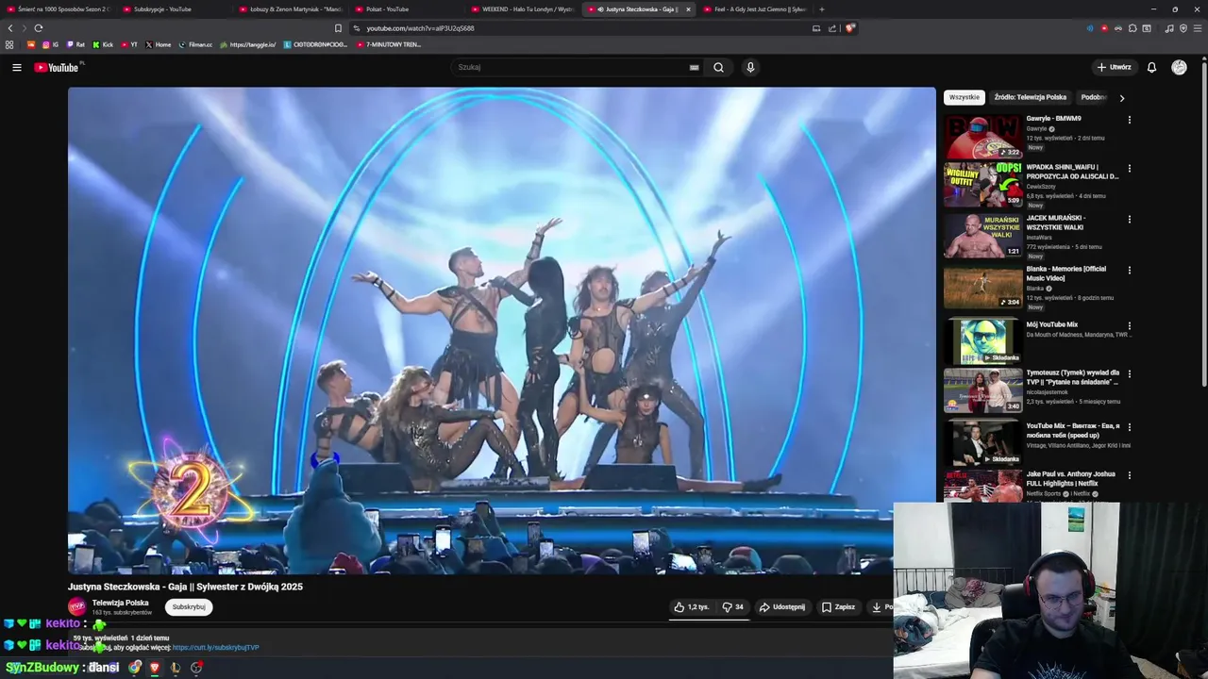This screenshot has height=679, width=1208.
Task: Open the YouTube hamburger guide menu
Action: point(16,67)
